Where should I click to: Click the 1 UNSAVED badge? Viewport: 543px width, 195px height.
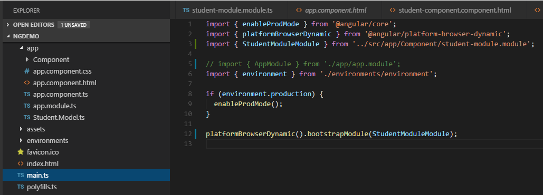coord(74,25)
